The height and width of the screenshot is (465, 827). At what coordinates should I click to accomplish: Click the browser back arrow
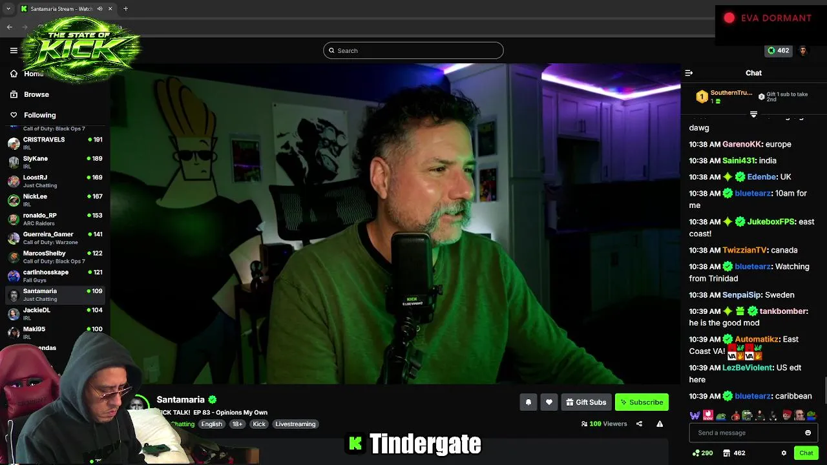click(10, 27)
